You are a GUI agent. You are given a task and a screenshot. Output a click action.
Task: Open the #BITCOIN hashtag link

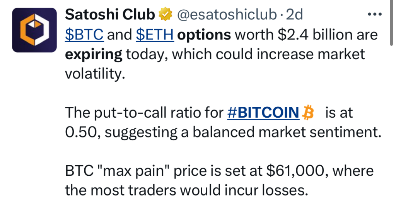point(263,113)
